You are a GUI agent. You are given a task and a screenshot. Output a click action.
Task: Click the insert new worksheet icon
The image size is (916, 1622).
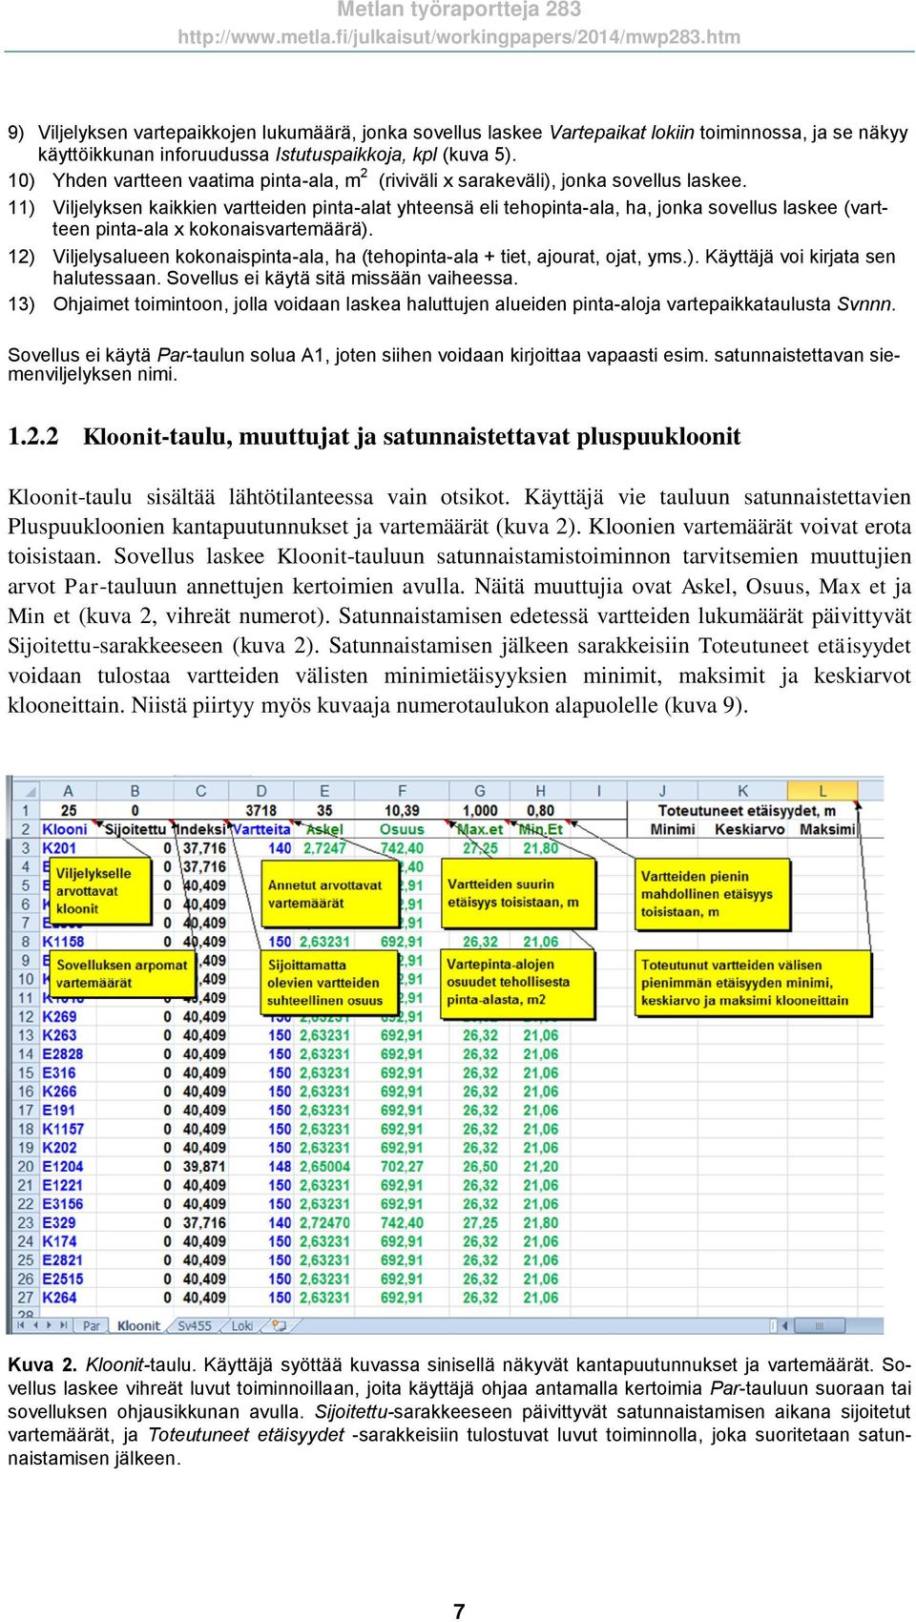tap(280, 1325)
